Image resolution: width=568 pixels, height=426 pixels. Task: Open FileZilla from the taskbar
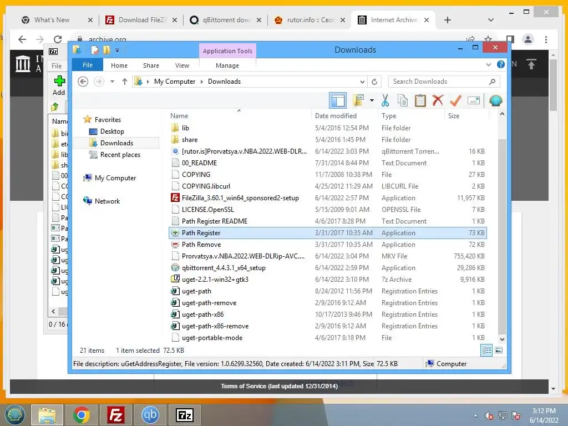pyautogui.click(x=116, y=415)
